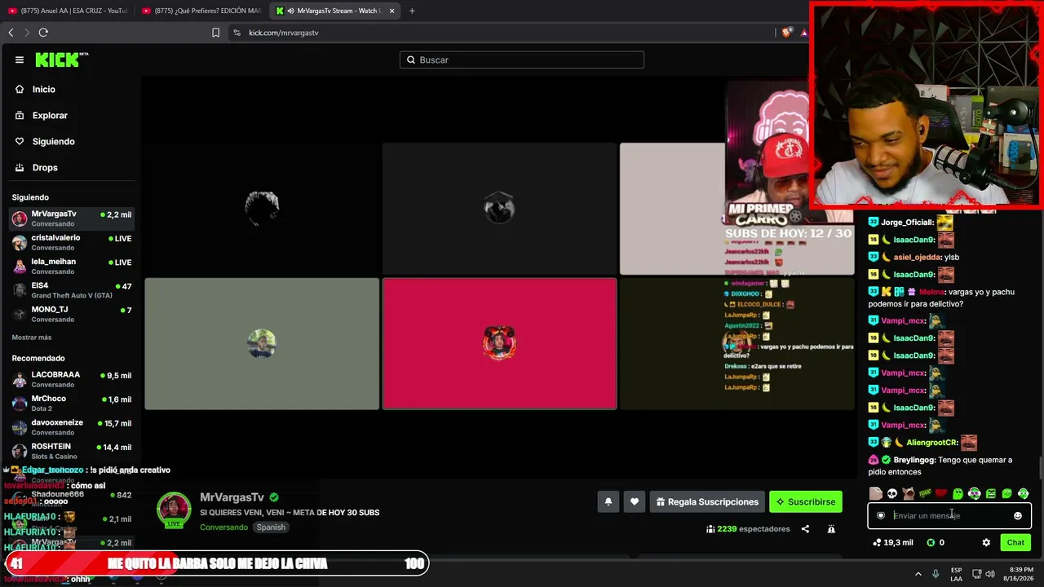The height and width of the screenshot is (587, 1044).
Task: Open Brave Shields icon
Action: tap(786, 33)
